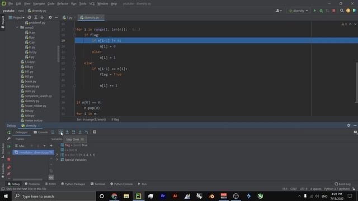Open the Terminal tool window
358x201 pixels.
point(98,184)
